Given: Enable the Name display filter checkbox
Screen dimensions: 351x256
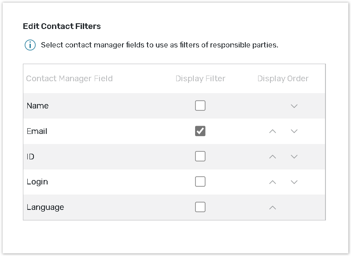Looking at the screenshot, I should pyautogui.click(x=200, y=106).
